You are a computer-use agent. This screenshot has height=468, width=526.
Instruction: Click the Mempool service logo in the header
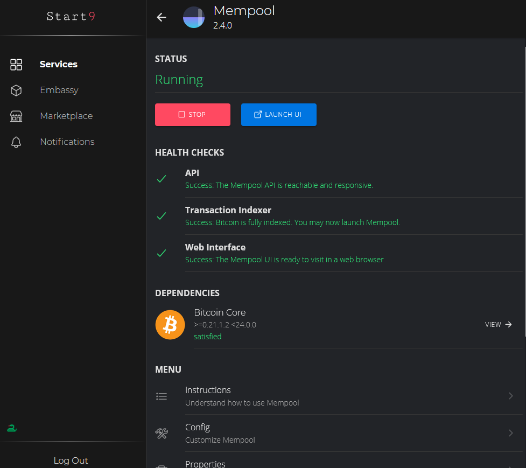point(193,17)
